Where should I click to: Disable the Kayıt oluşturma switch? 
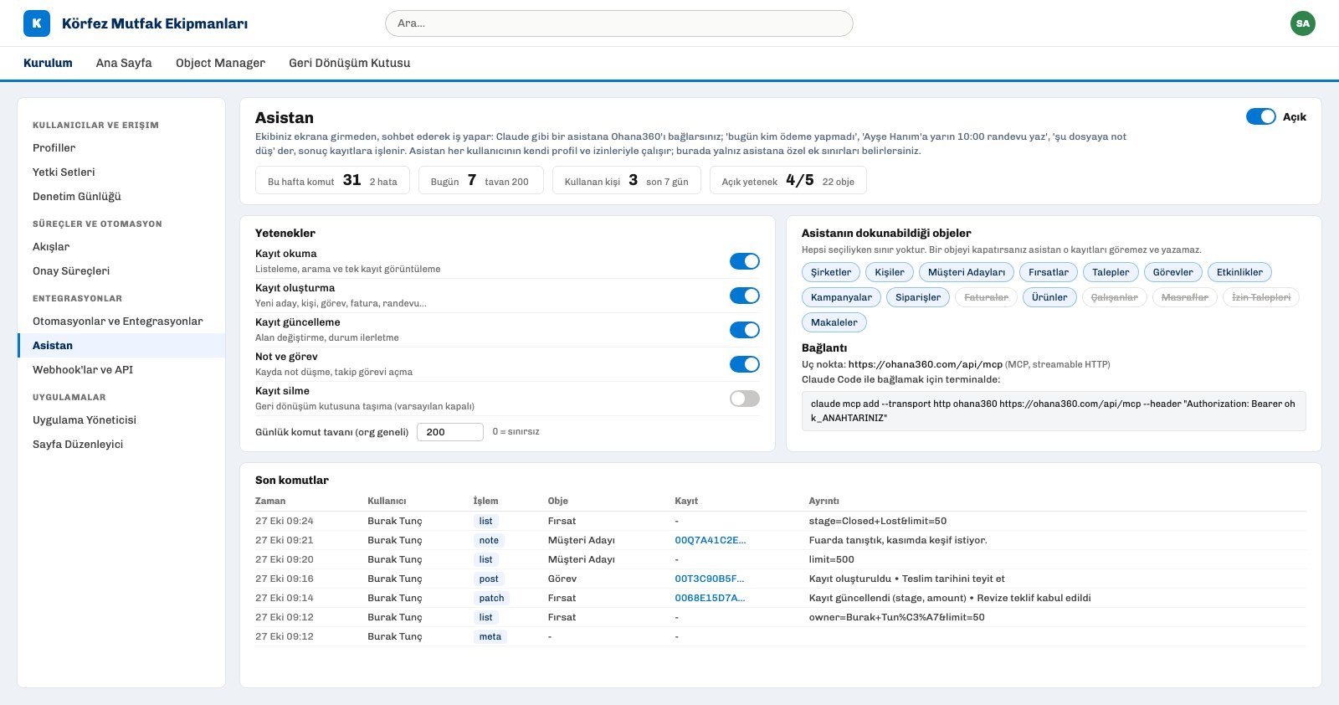click(x=745, y=296)
